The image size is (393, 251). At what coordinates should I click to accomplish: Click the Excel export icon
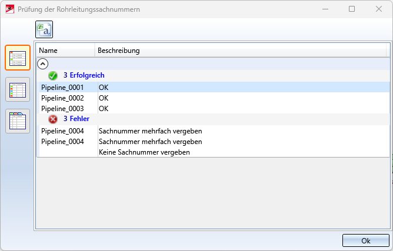44,29
